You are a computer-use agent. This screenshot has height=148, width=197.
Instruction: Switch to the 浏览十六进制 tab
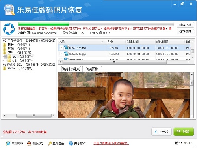[x=71, y=69]
